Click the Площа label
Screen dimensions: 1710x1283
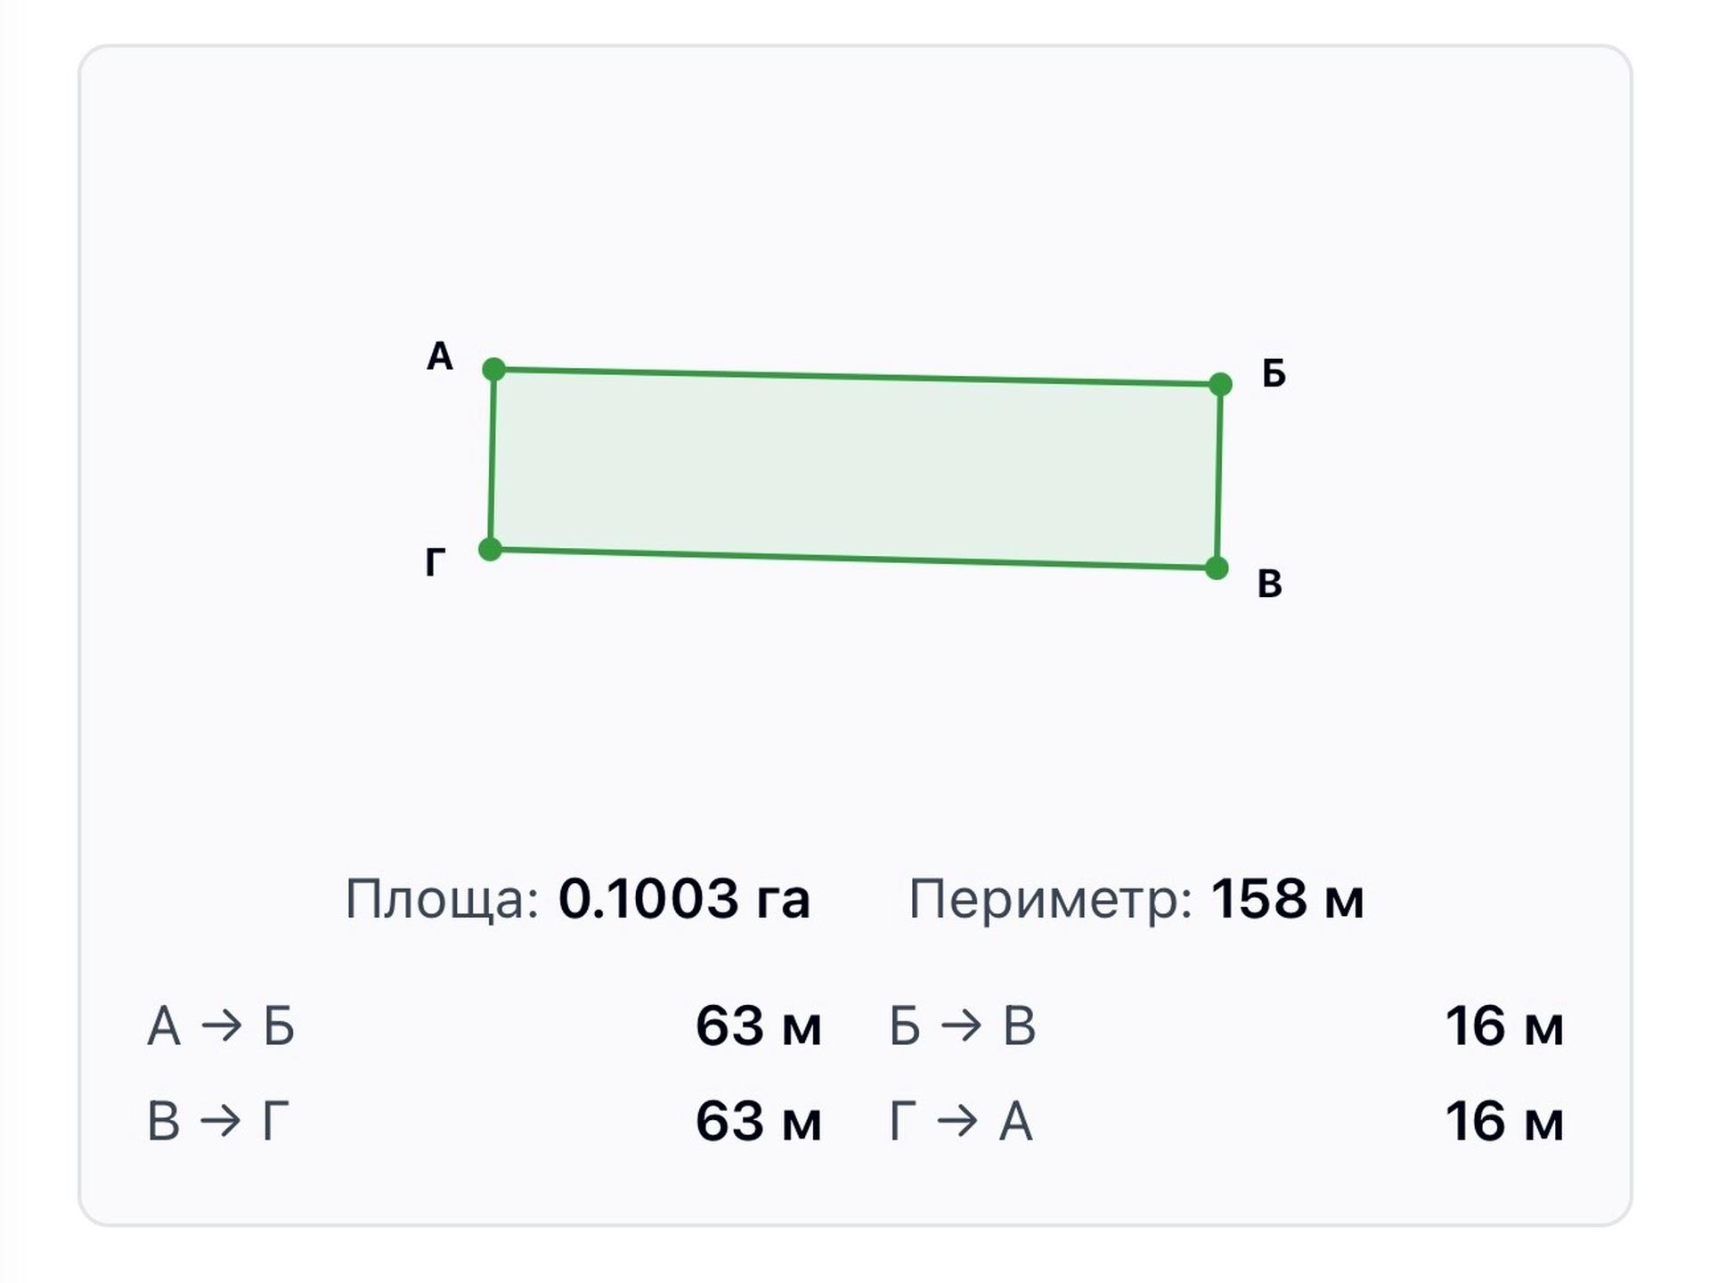[x=443, y=900]
